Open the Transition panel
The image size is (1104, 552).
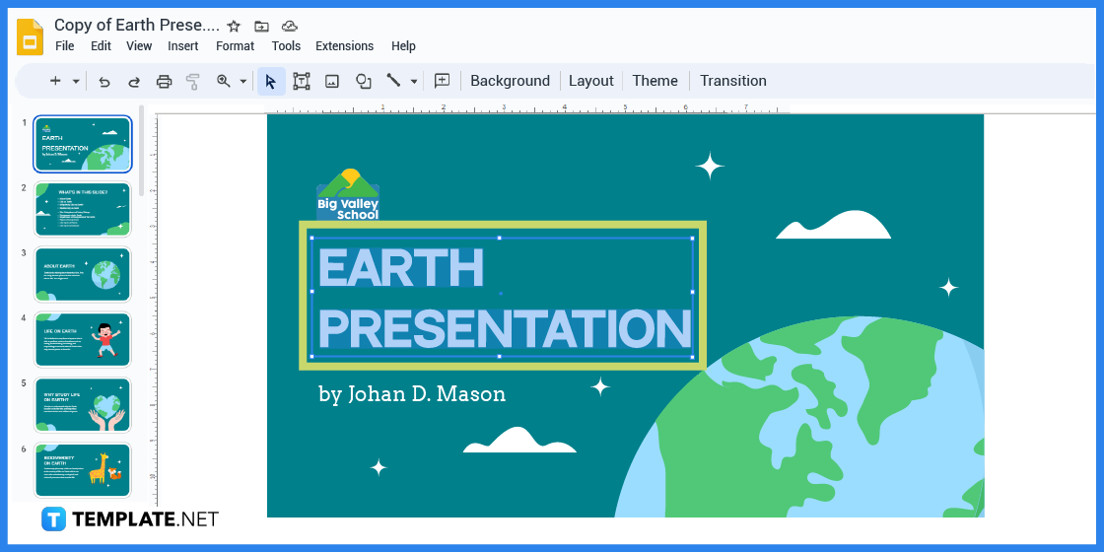tap(733, 81)
